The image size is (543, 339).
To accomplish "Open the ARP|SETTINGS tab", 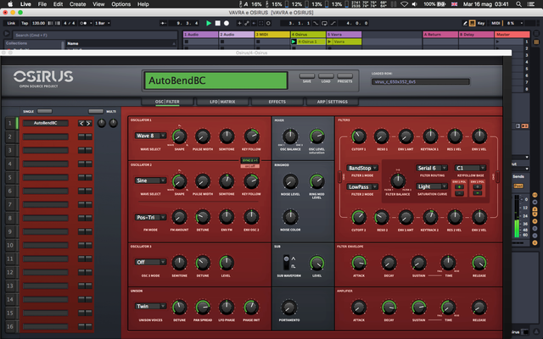I will tap(332, 102).
